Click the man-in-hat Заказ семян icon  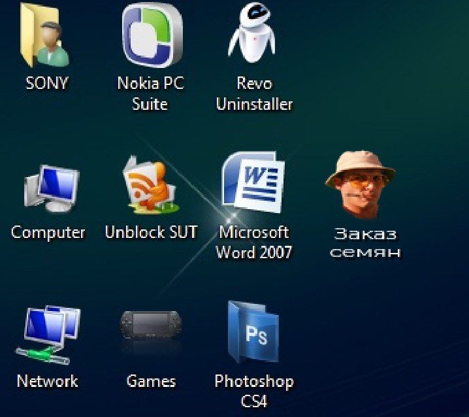coord(360,185)
